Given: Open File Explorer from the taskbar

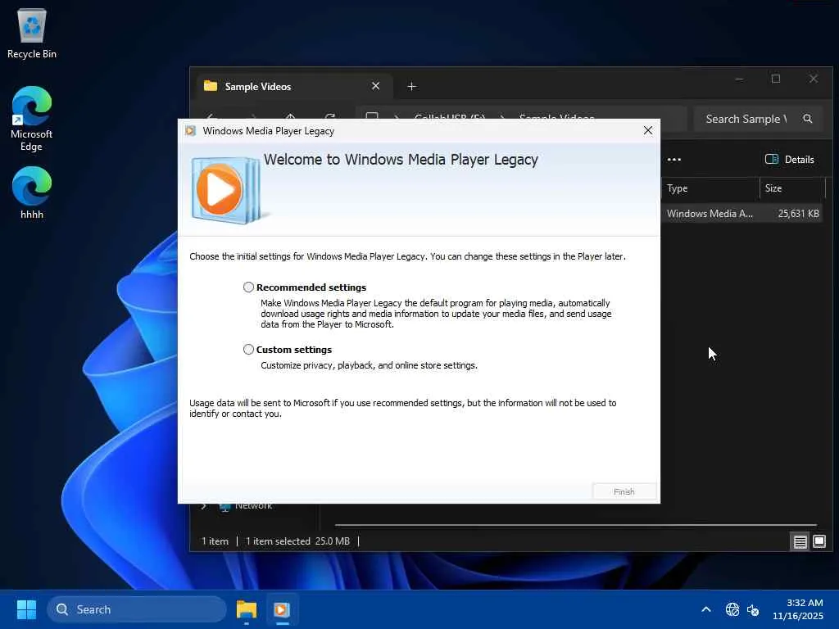Looking at the screenshot, I should (x=247, y=609).
